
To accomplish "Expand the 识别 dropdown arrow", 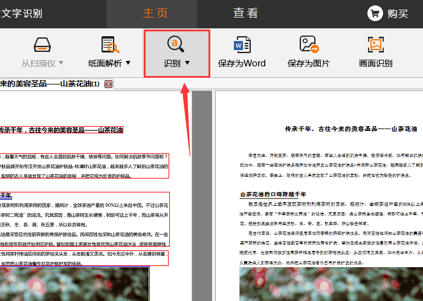I will (187, 63).
